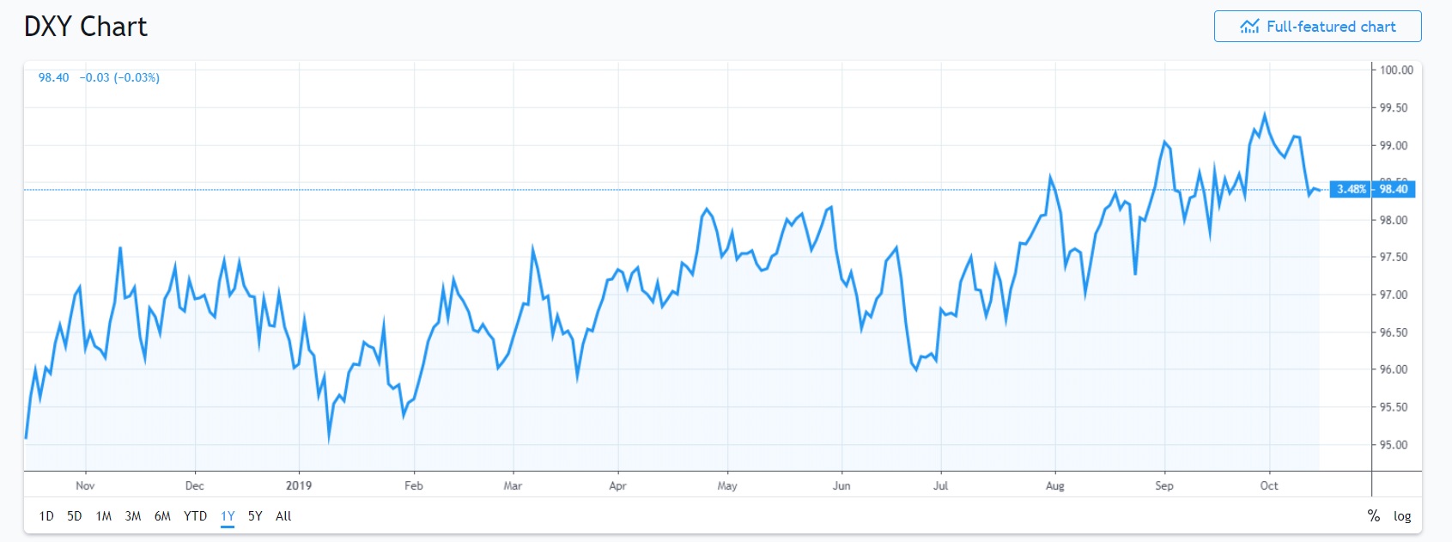
Task: Toggle percent scale with % button
Action: point(1374,515)
